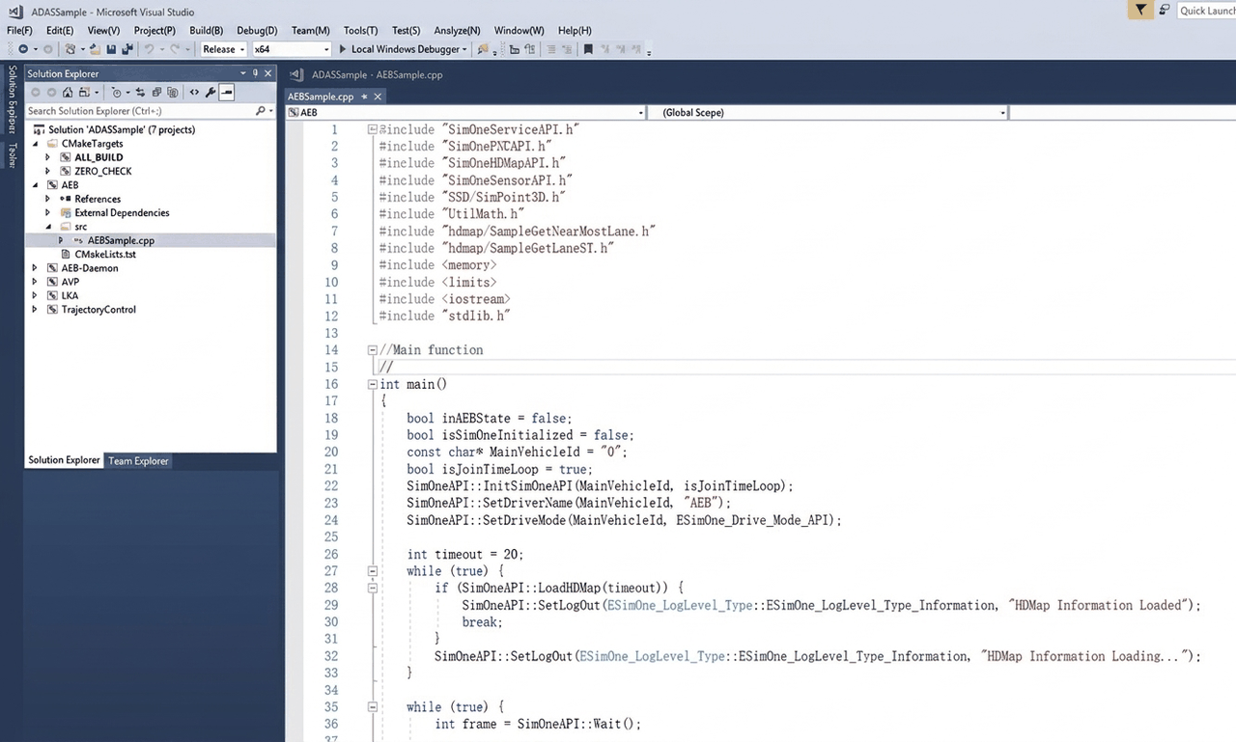The image size is (1236, 742).
Task: Open the Local Windows Debugger dropdown arrow
Action: point(465,49)
